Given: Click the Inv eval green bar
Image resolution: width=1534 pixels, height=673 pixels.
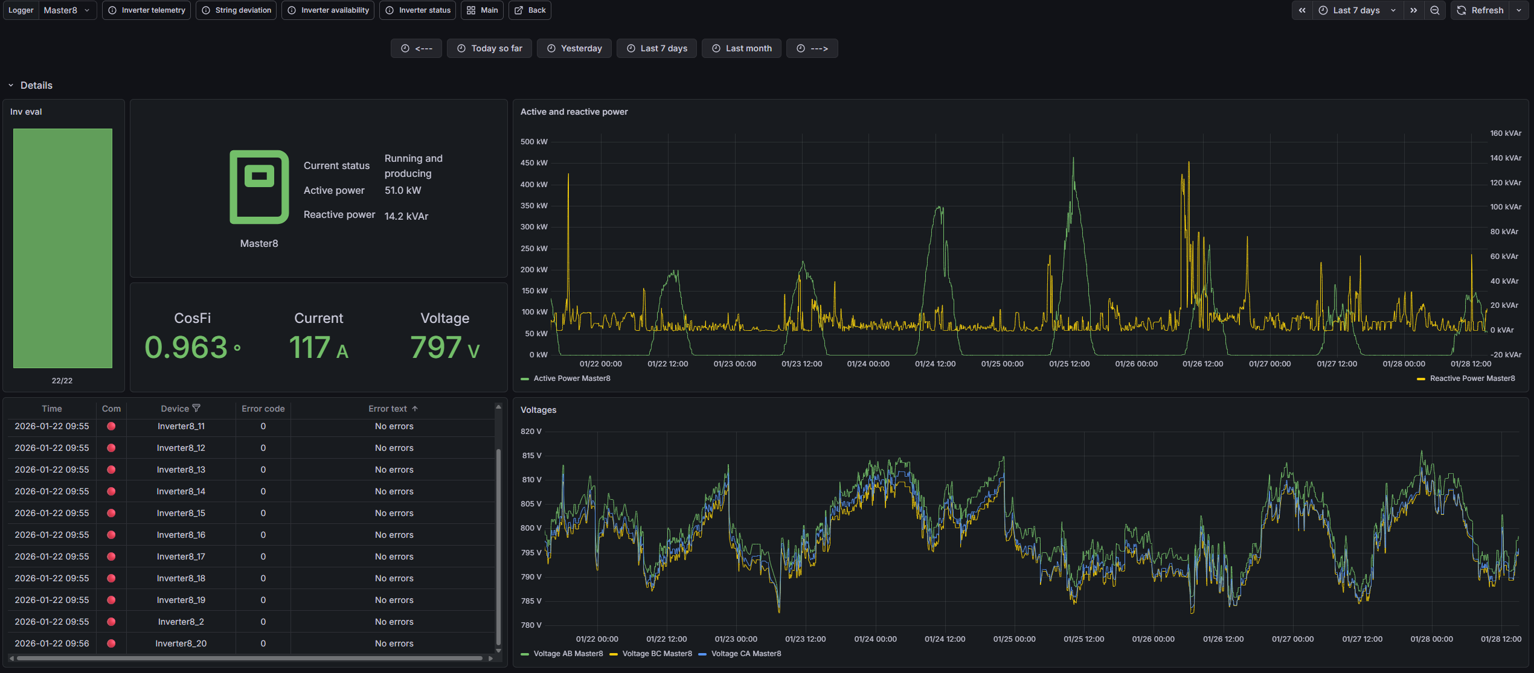Looking at the screenshot, I should [63, 248].
